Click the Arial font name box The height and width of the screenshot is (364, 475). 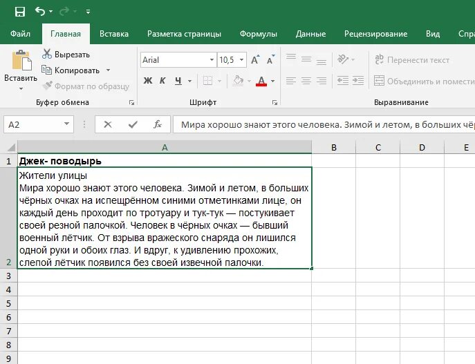pos(174,60)
